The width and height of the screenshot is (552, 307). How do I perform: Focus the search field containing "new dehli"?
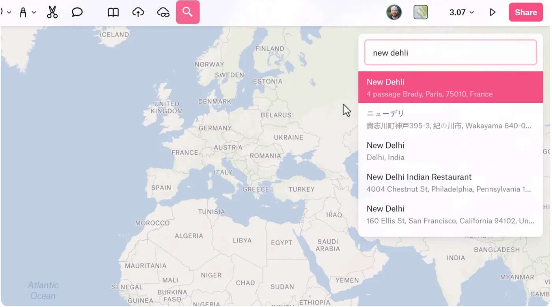tap(450, 52)
